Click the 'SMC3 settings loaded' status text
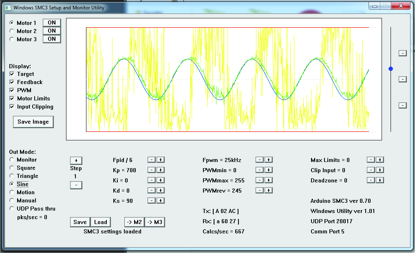The width and height of the screenshot is (415, 253). pyautogui.click(x=113, y=231)
